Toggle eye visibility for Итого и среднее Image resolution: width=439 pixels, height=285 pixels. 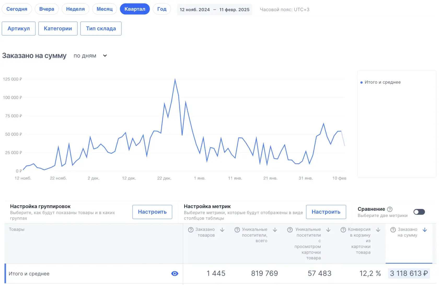click(175, 274)
